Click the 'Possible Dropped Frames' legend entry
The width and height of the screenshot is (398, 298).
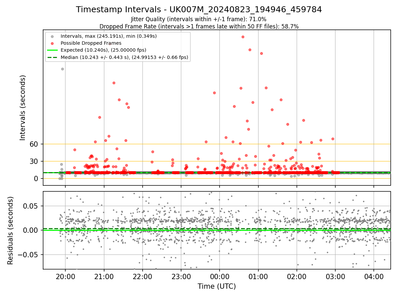[x=91, y=43]
